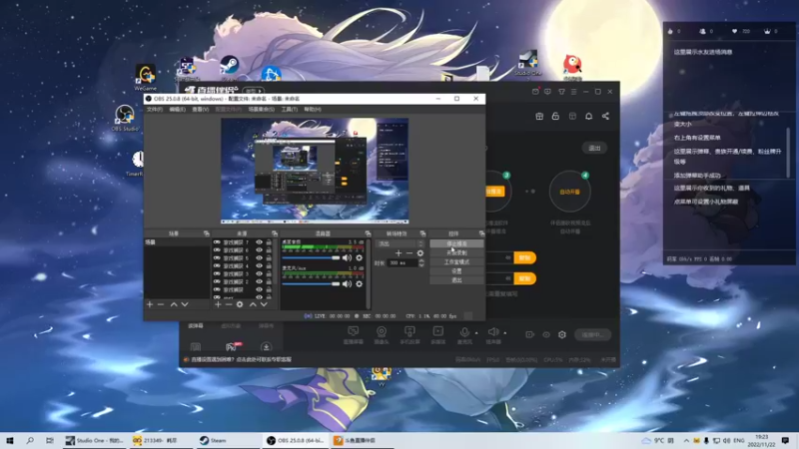Click the microphone icon in companion bottom bar
The image size is (799, 449).
pyautogui.click(x=464, y=332)
